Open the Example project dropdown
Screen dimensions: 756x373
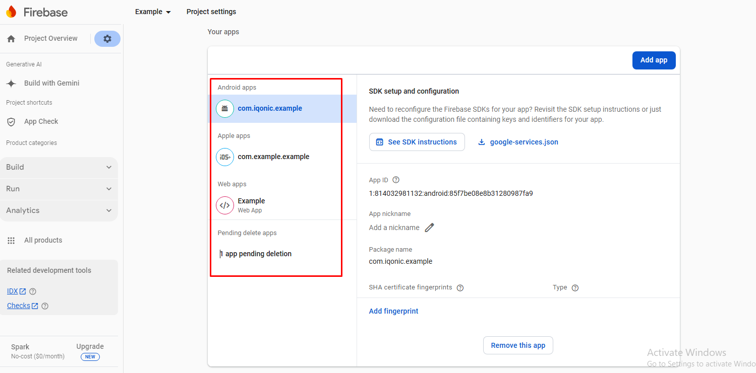[x=153, y=12]
